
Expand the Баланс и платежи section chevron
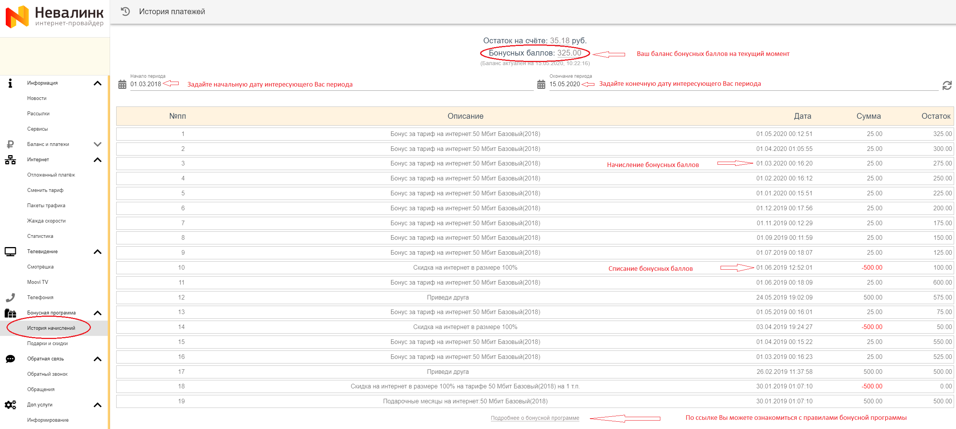97,144
